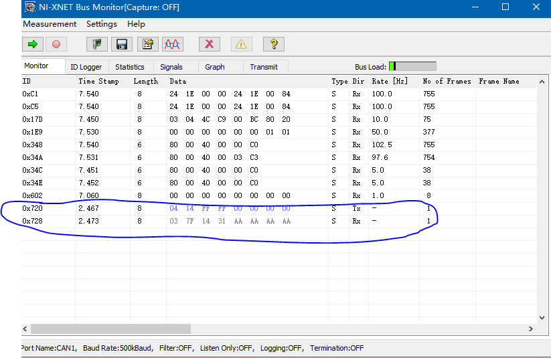Click Listen Only:OFF in status bar

click(227, 348)
